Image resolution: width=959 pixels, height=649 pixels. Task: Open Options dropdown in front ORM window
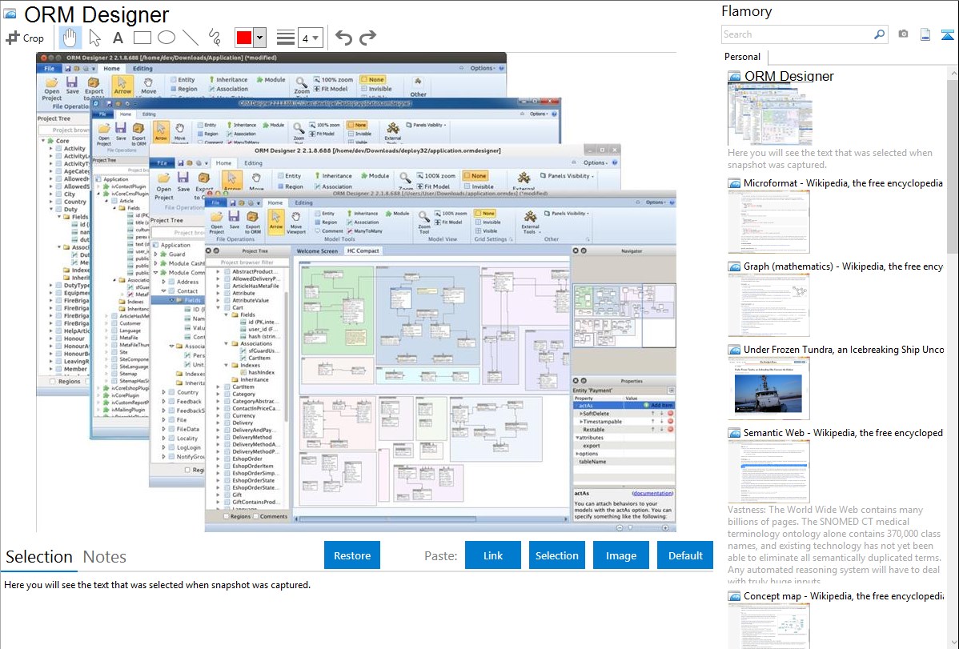(x=655, y=202)
